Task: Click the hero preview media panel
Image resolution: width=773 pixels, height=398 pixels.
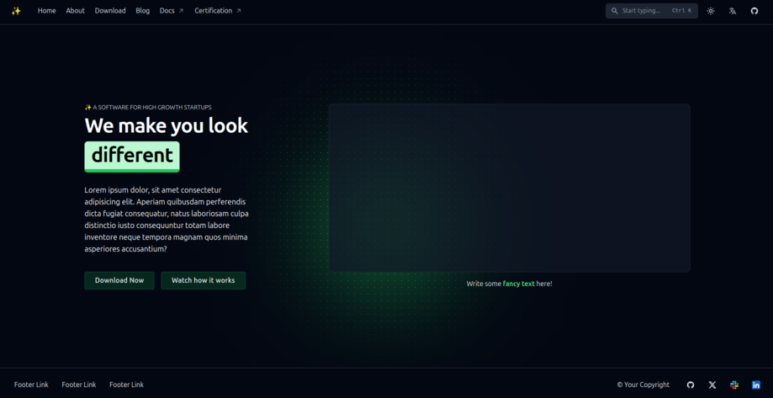Action: 509,188
